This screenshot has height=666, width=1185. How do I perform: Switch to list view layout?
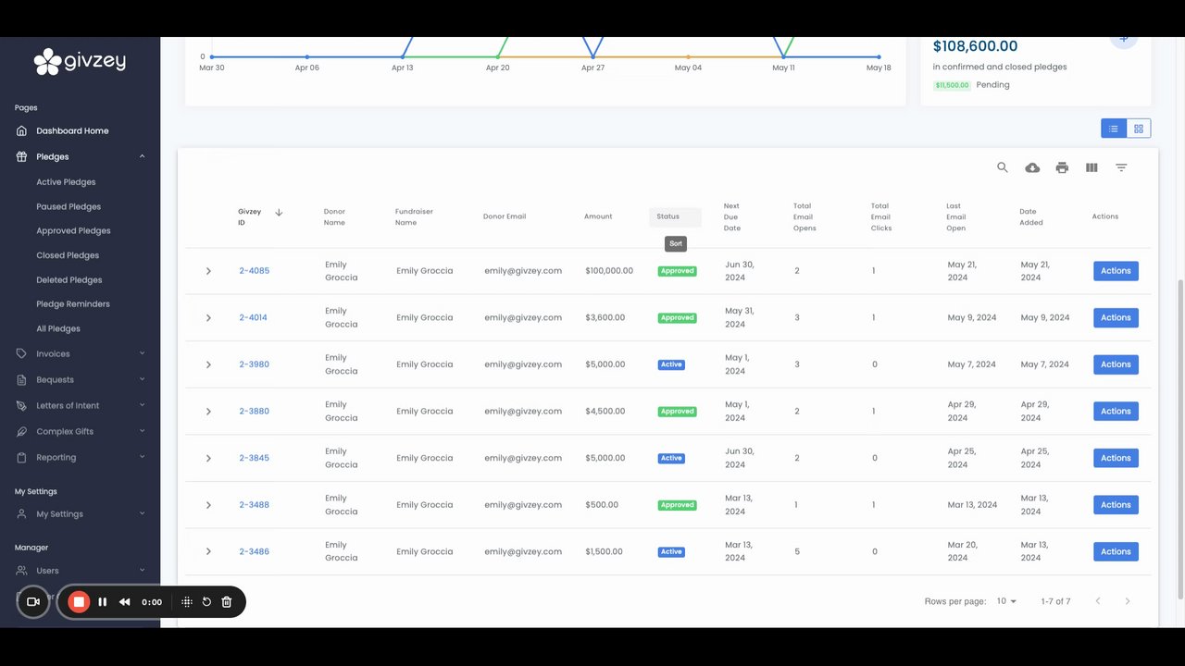click(x=1114, y=129)
